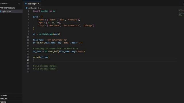Click line number 18 in the gutter

pyautogui.click(x=28, y=60)
